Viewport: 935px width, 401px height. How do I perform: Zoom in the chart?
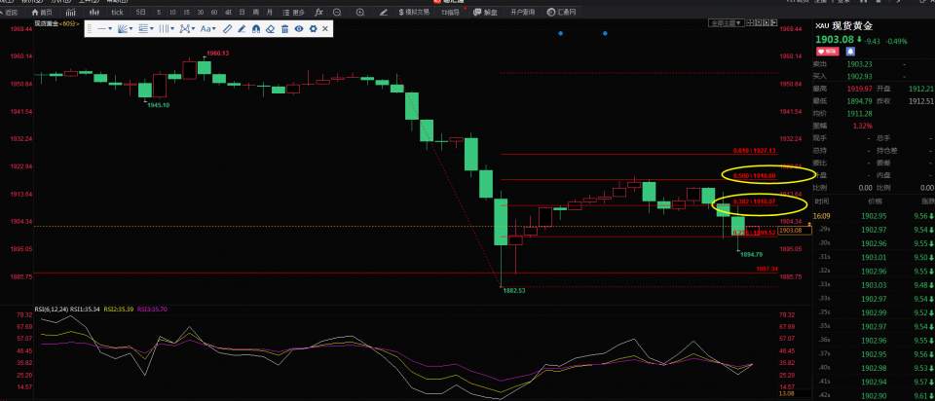(x=360, y=12)
